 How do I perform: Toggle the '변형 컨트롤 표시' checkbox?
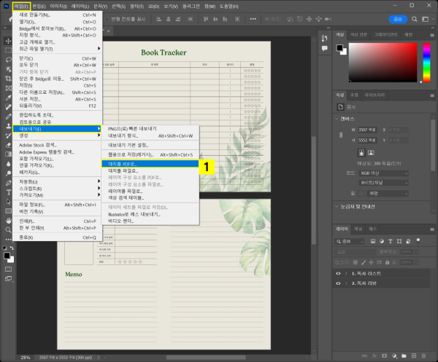pos(107,19)
